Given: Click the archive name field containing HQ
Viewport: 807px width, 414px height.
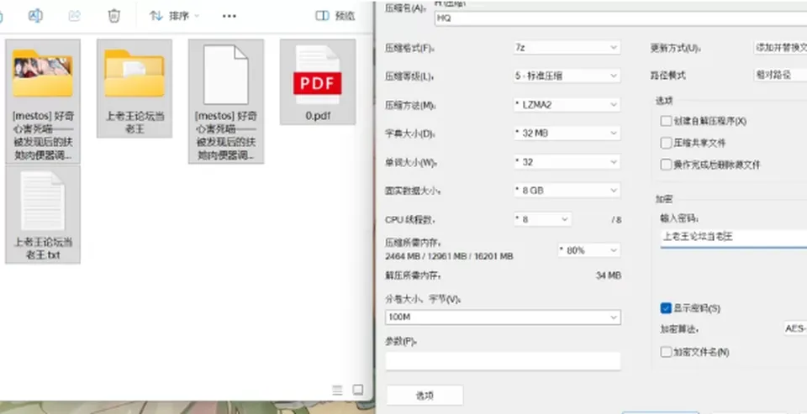Looking at the screenshot, I should [620, 19].
